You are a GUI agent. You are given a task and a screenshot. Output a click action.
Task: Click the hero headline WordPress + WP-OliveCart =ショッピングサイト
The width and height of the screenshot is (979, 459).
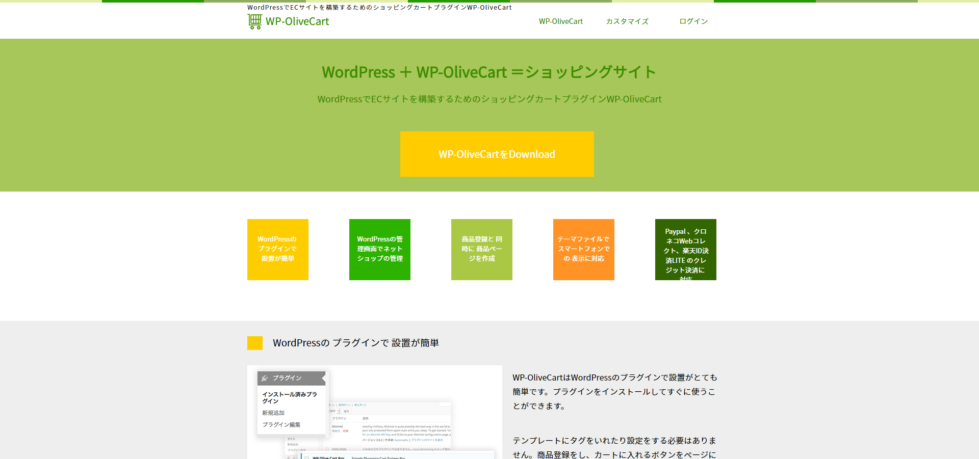pos(489,72)
